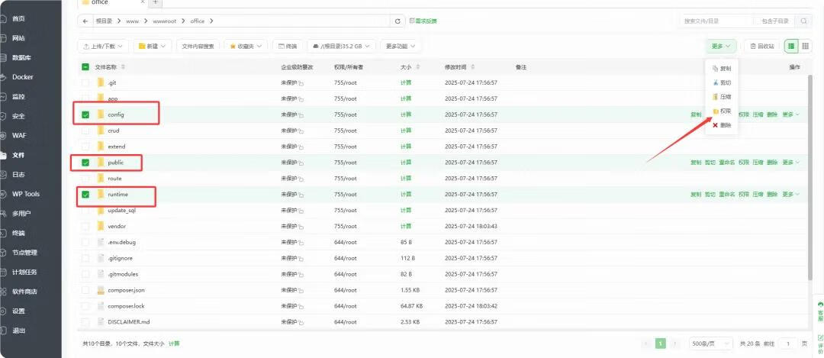The width and height of the screenshot is (824, 358).
Task: Click page 1 in the pagination
Action: 661,343
